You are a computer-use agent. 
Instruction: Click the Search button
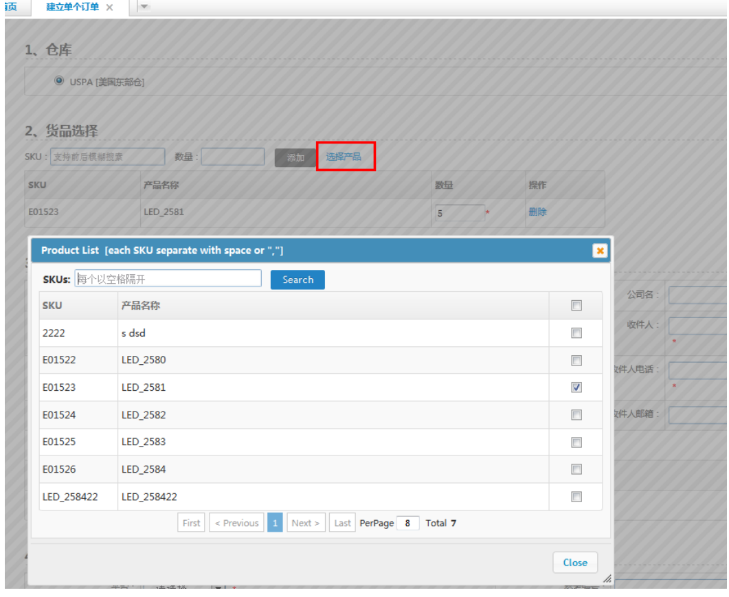pos(298,280)
